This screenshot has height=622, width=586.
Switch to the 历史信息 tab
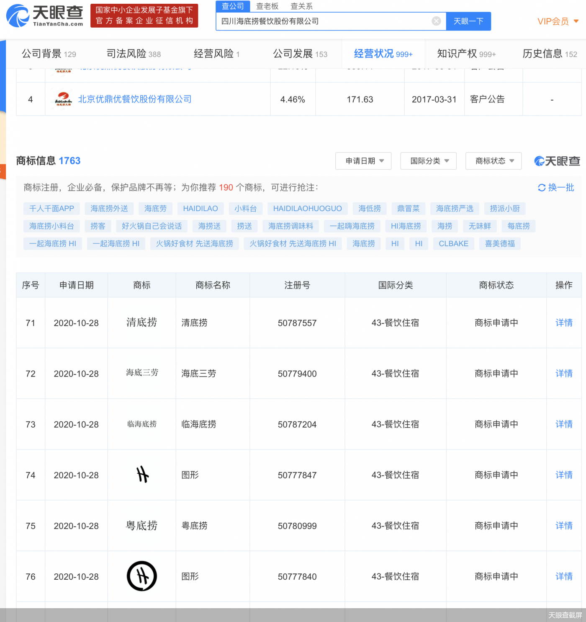click(543, 54)
